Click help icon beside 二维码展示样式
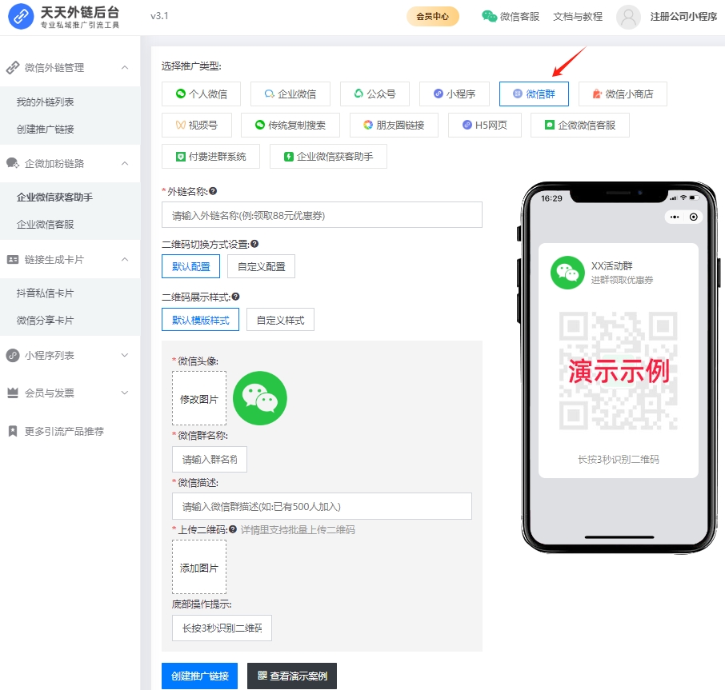 tap(235, 297)
